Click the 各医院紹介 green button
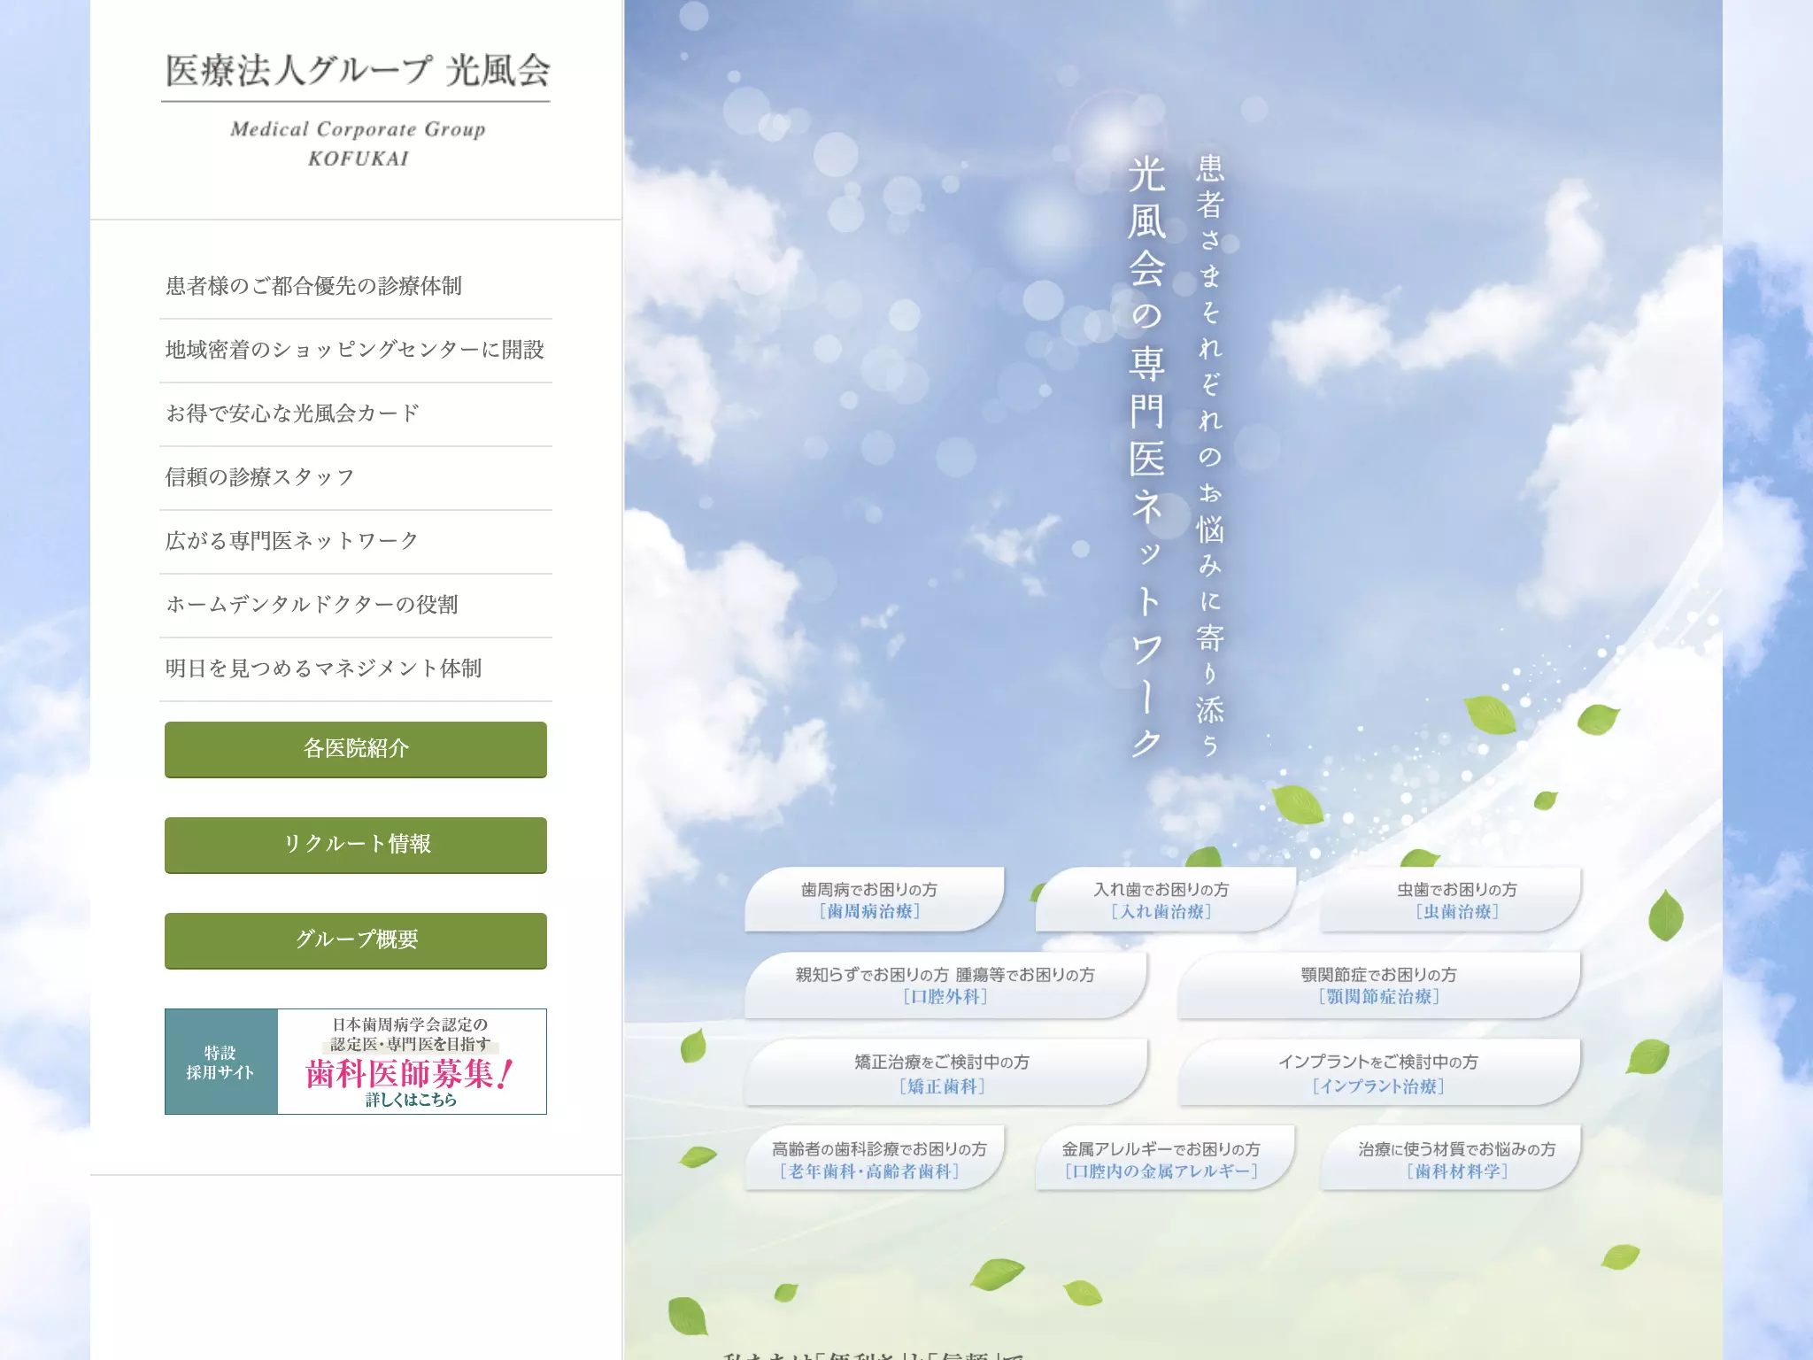Image resolution: width=1813 pixels, height=1360 pixels. tap(356, 749)
